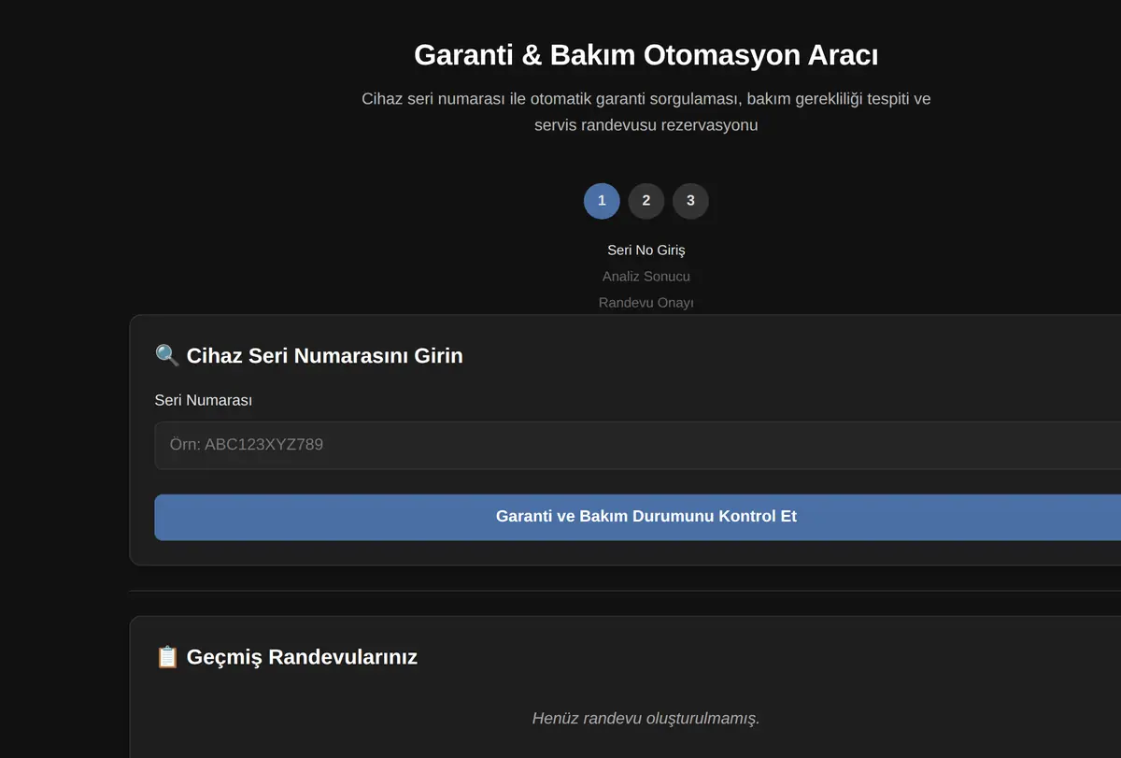Click the 'Geçmiş Randevularınız' heading text
Image resolution: width=1121 pixels, height=758 pixels.
[x=302, y=657]
